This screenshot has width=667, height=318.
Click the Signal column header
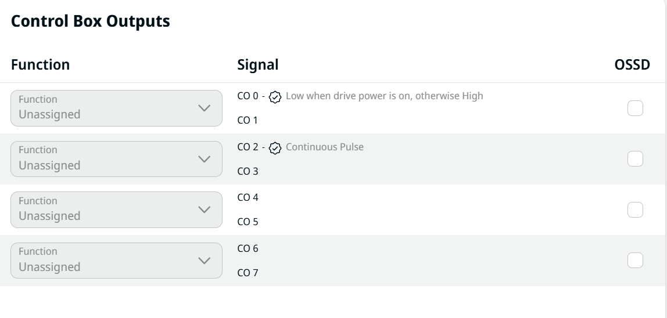[258, 64]
